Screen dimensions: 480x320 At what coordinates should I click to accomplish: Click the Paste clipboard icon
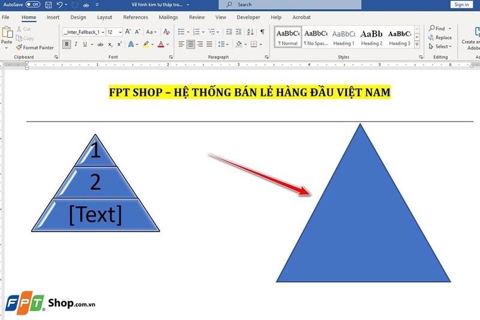pyautogui.click(x=7, y=32)
